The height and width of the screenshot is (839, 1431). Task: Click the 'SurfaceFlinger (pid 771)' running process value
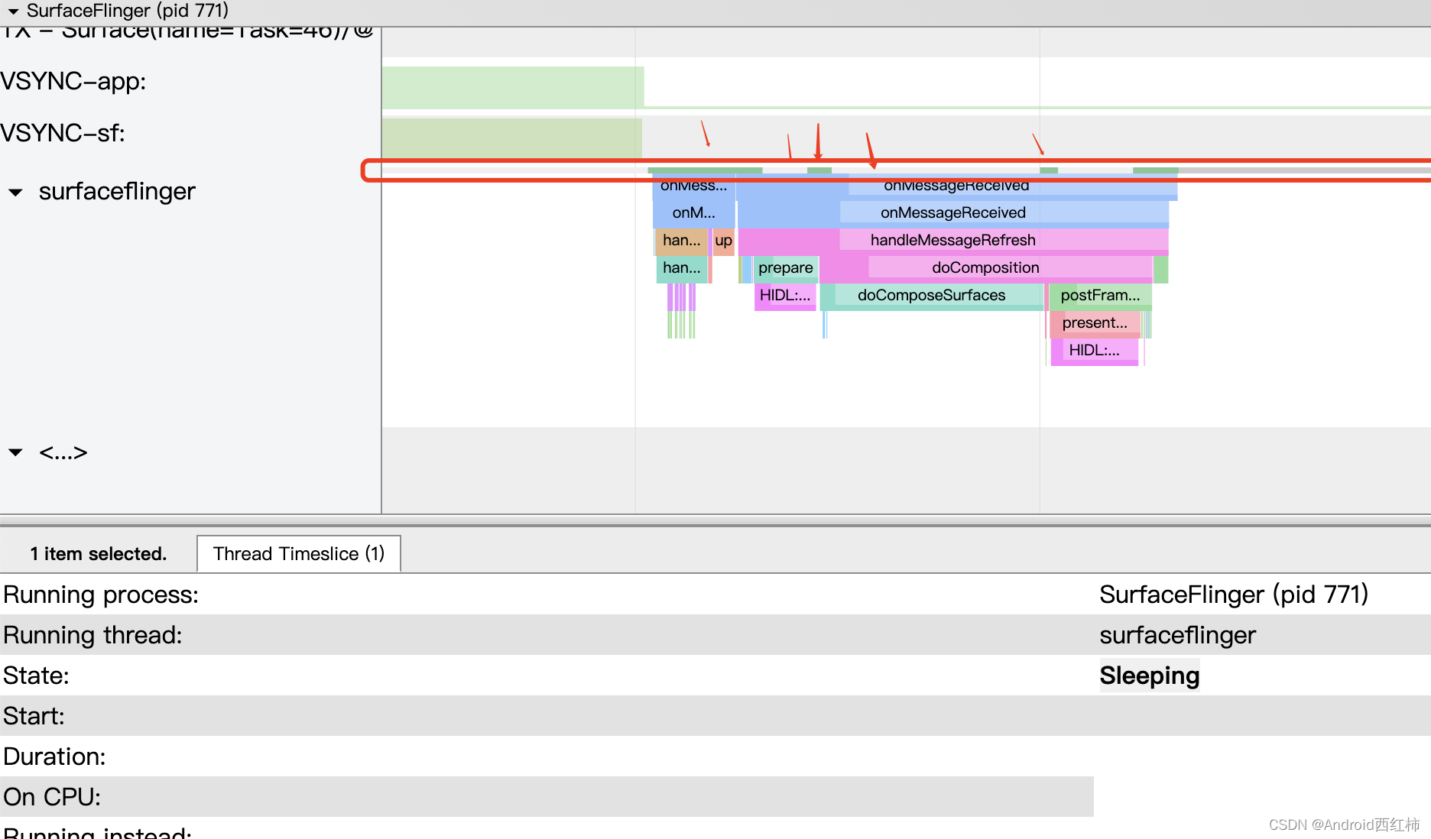pos(1234,594)
